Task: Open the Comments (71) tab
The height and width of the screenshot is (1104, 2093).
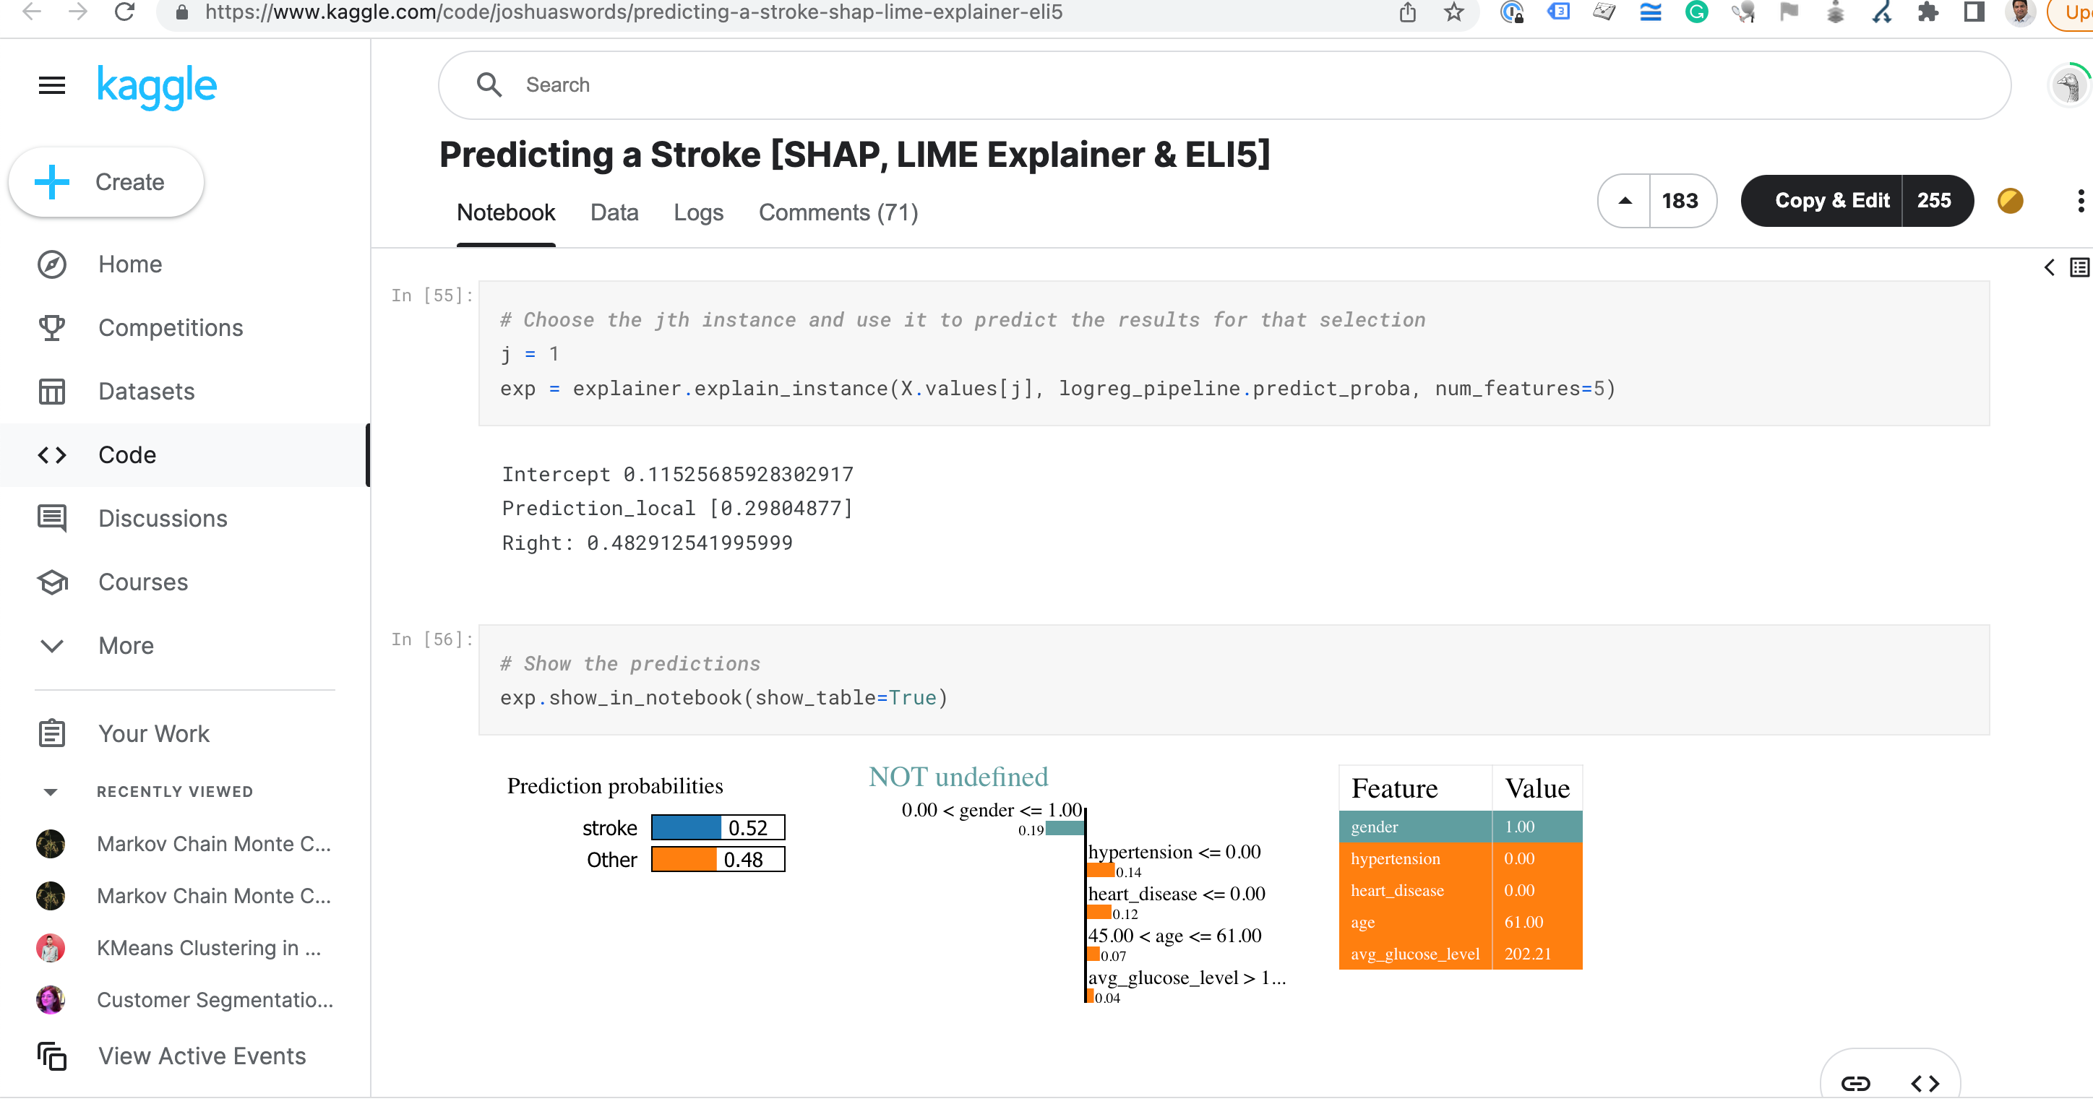Action: tap(838, 212)
